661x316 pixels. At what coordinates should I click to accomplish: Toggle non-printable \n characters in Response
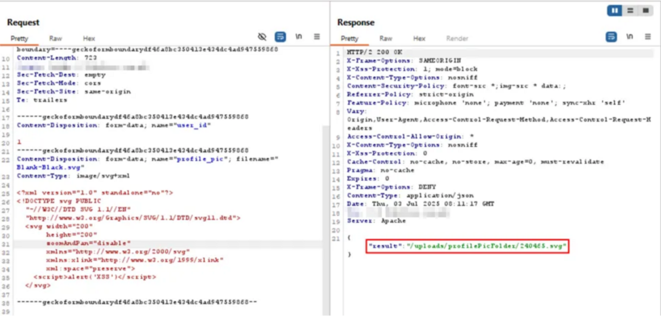pos(629,37)
